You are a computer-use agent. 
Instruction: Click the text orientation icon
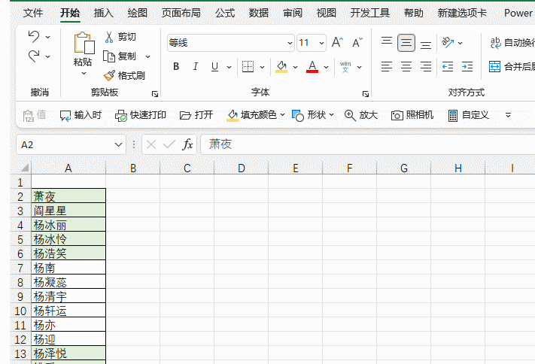point(448,43)
